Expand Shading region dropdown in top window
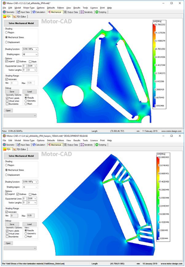The image size is (185, 267). (x=30, y=54)
